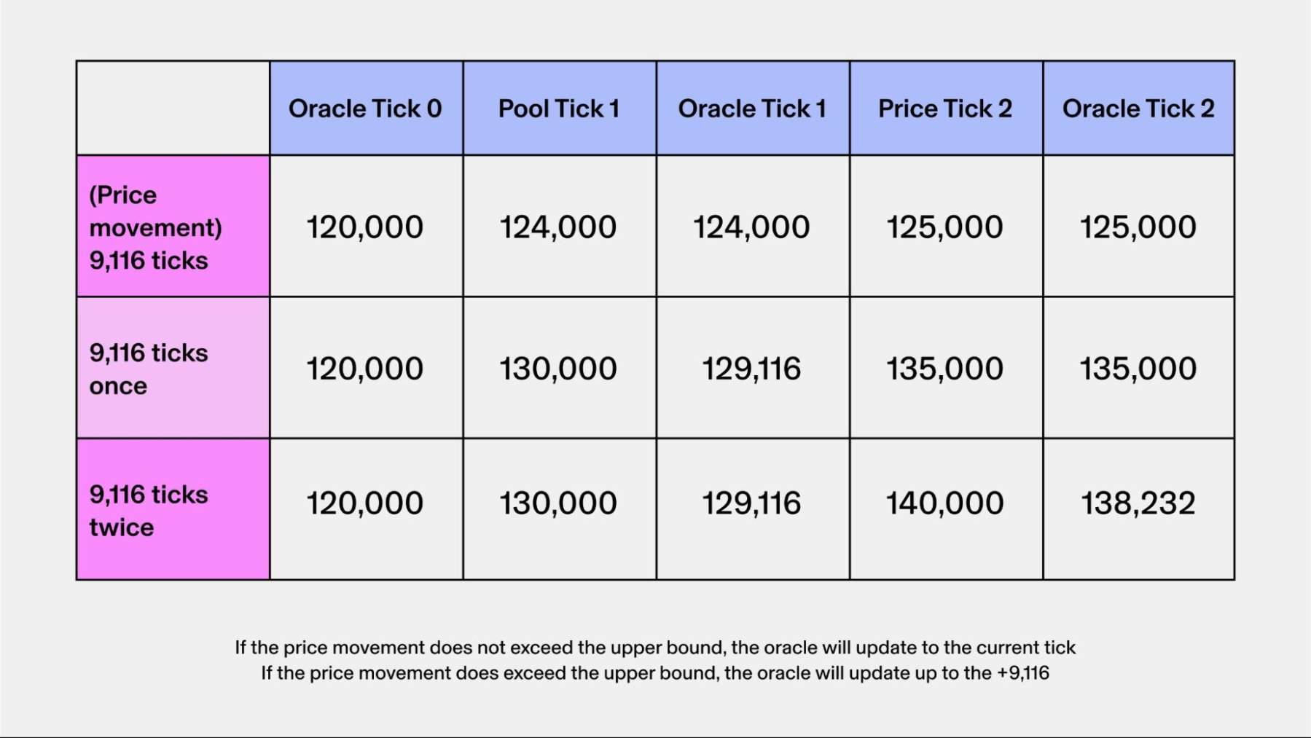Viewport: 1311px width, 738px height.
Task: Select the Pool Tick 1 column header
Action: pos(559,109)
